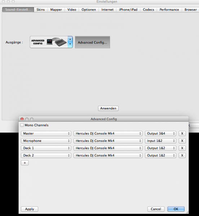The height and width of the screenshot is (216, 199).
Task: Add a new channel row with plus
Action: (x=25, y=163)
